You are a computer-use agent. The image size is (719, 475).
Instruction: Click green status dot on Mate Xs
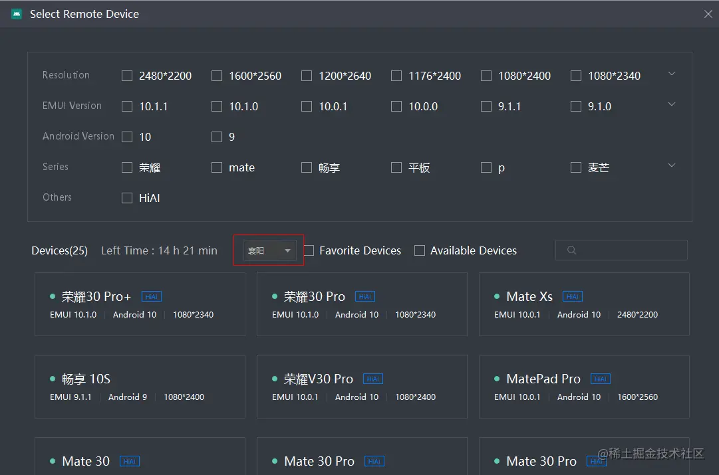497,296
